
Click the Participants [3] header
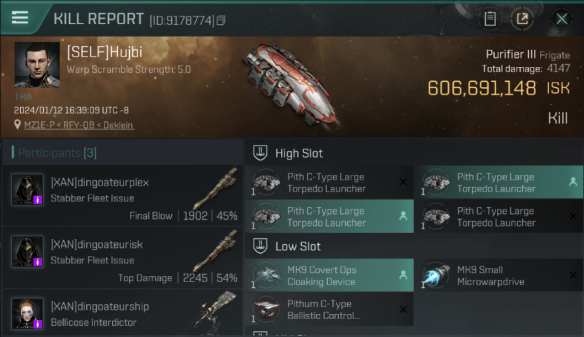coord(54,153)
